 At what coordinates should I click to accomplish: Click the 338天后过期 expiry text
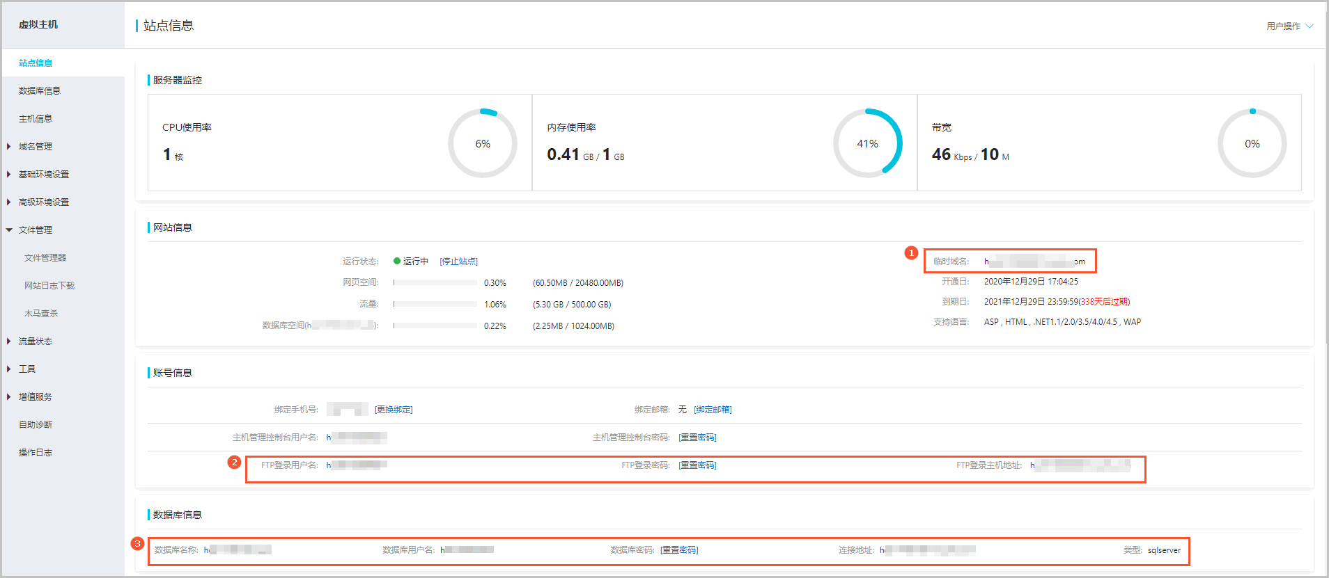click(1104, 302)
